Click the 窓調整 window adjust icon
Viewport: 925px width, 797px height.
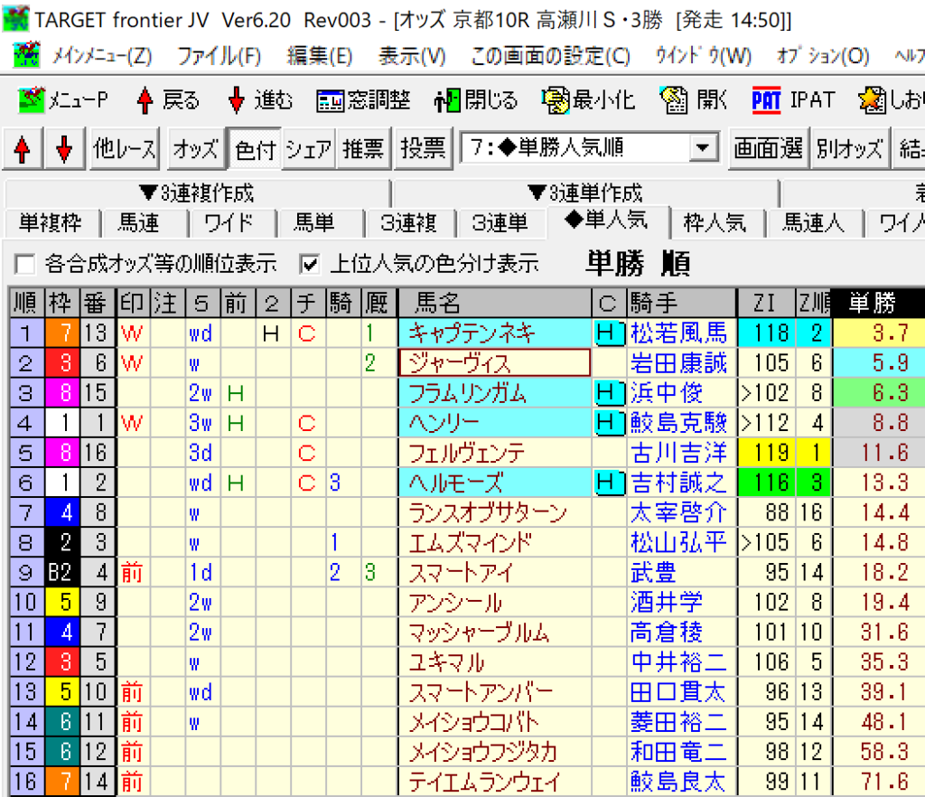(332, 99)
